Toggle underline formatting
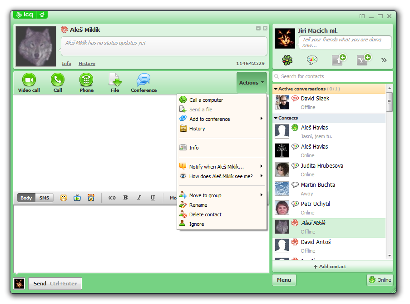 [x=153, y=198]
